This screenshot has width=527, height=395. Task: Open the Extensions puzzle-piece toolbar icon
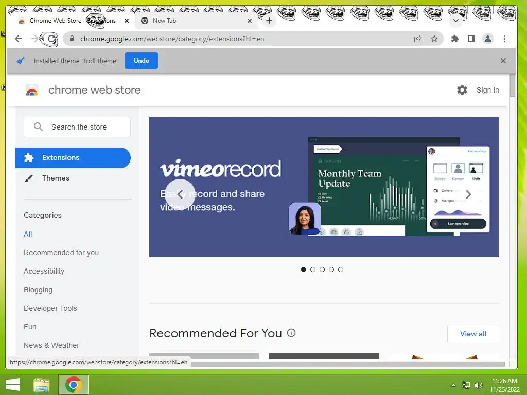(455, 39)
